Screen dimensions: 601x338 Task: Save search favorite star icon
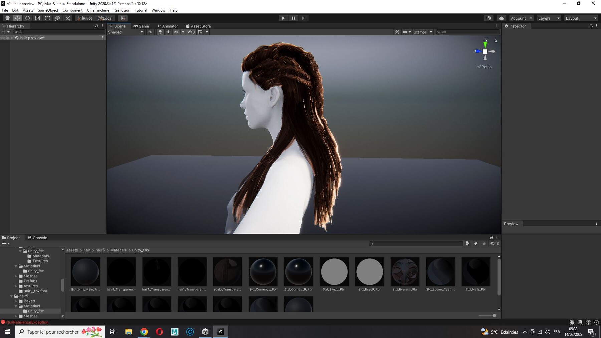[484, 244]
